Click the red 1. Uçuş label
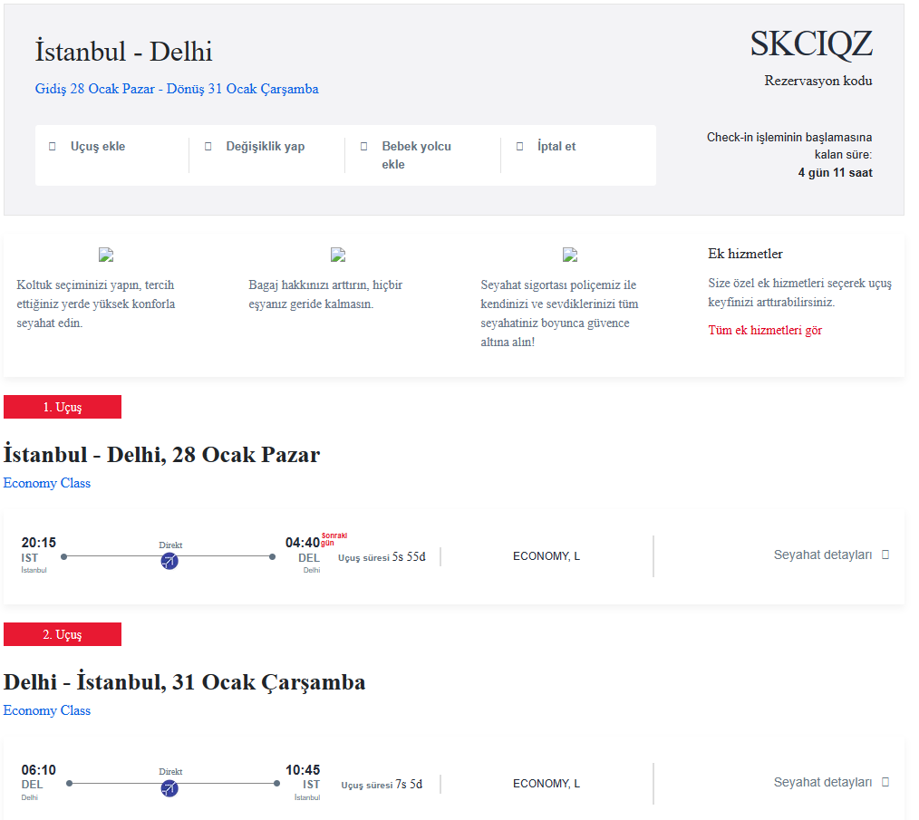This screenshot has width=919, height=820. [63, 408]
